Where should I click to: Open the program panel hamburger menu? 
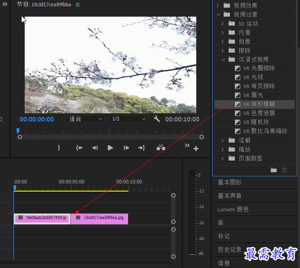78,4
